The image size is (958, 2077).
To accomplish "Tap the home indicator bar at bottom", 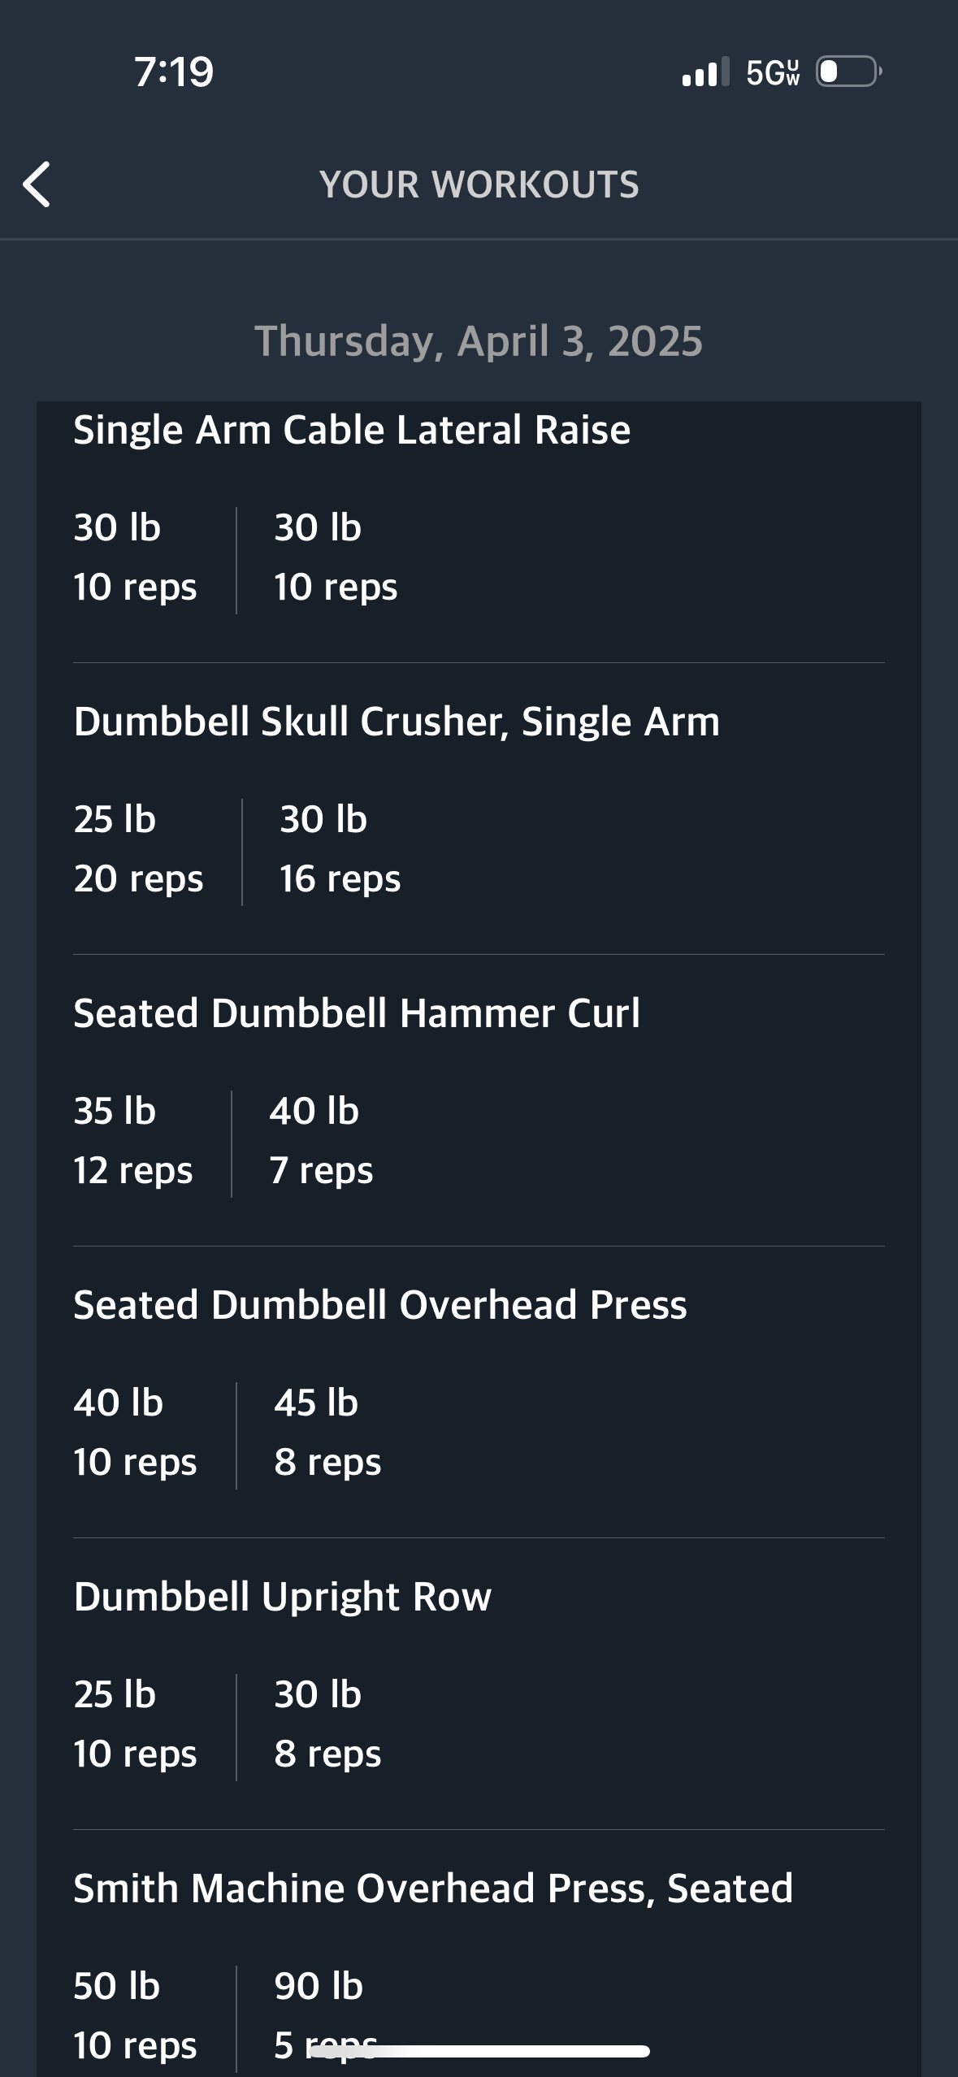I will point(479,2051).
